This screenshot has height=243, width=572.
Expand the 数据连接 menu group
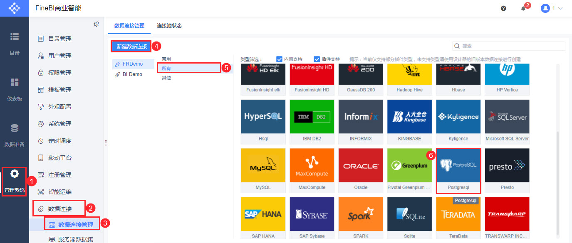point(59,209)
